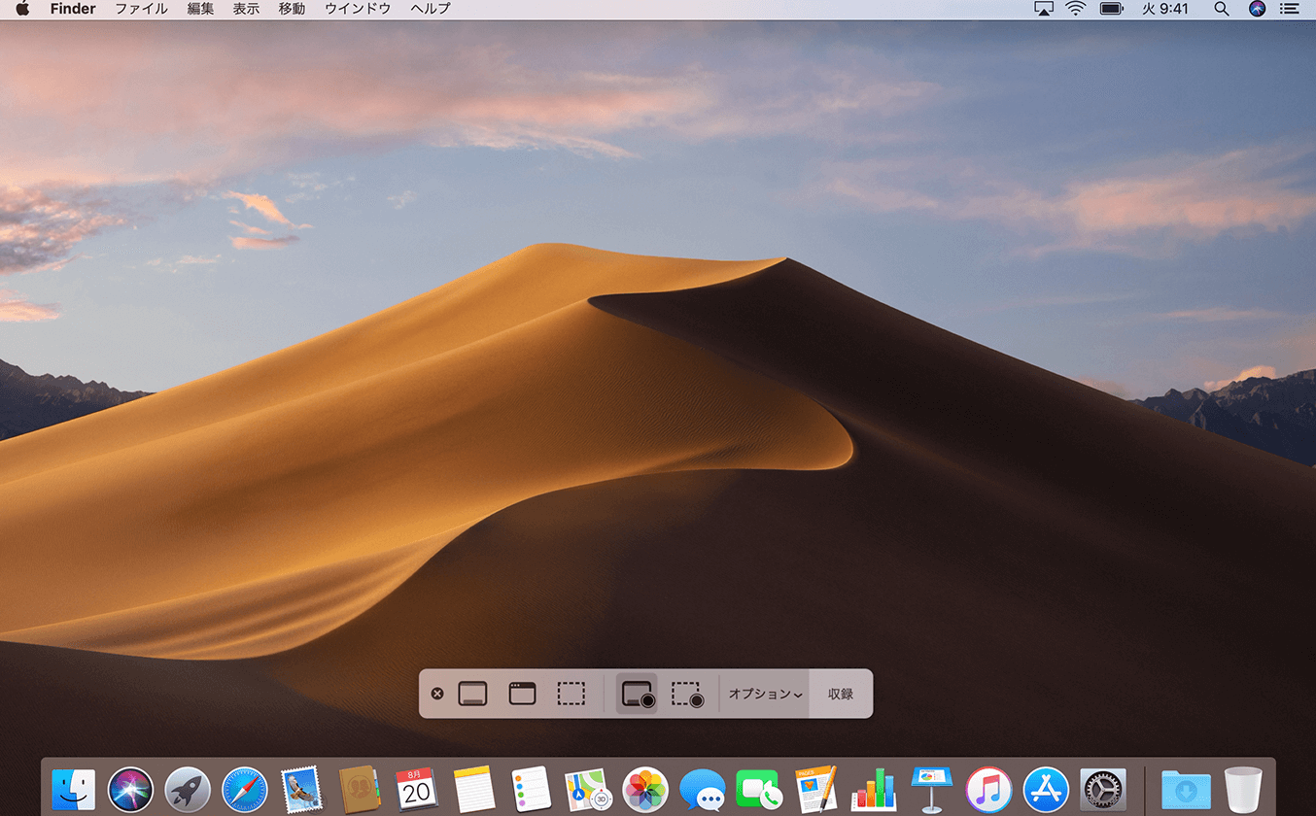Viewport: 1316px width, 816px height.
Task: Click the clock showing 火 9:41
Action: (1167, 9)
